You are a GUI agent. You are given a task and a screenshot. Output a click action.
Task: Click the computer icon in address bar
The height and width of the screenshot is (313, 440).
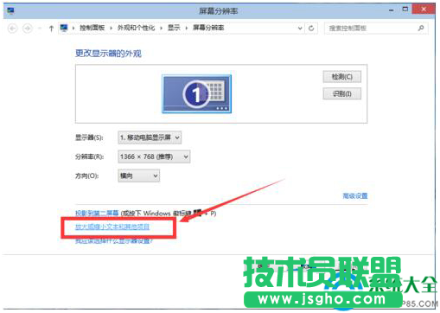[x=64, y=28]
